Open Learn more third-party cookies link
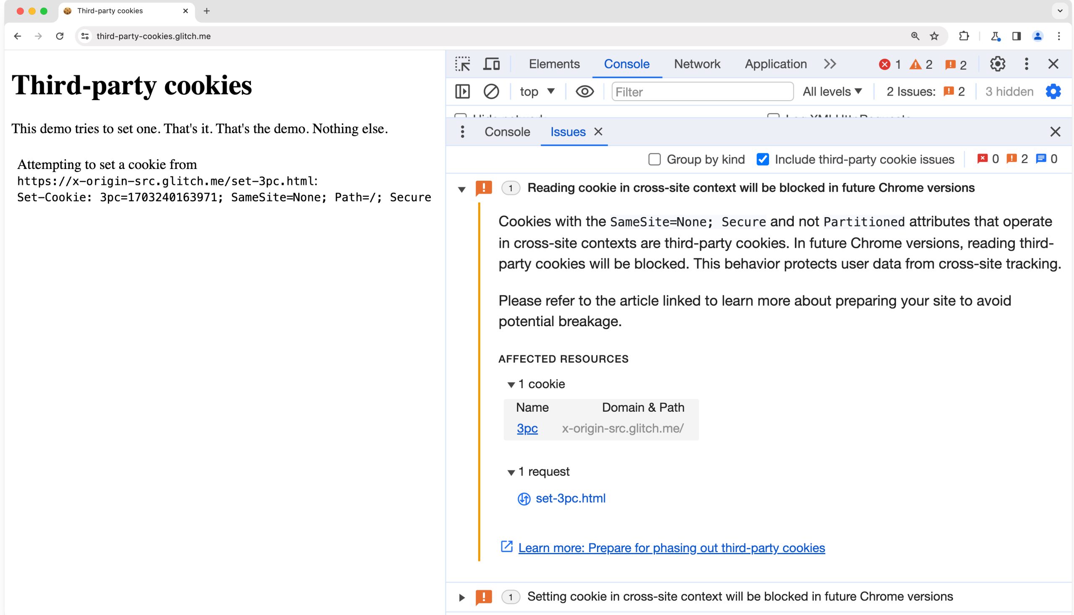 click(671, 548)
